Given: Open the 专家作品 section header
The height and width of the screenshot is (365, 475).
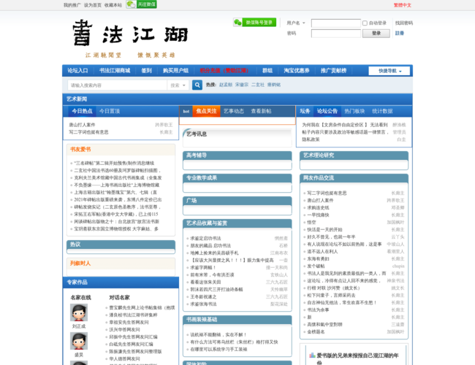Looking at the screenshot, I should pyautogui.click(x=77, y=283).
